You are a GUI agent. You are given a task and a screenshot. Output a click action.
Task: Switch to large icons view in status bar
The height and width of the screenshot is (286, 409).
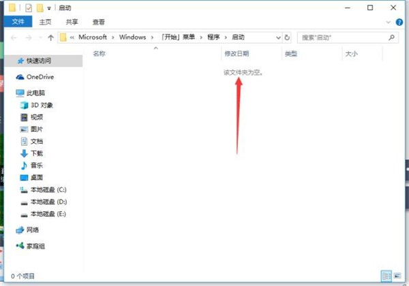tap(397, 276)
